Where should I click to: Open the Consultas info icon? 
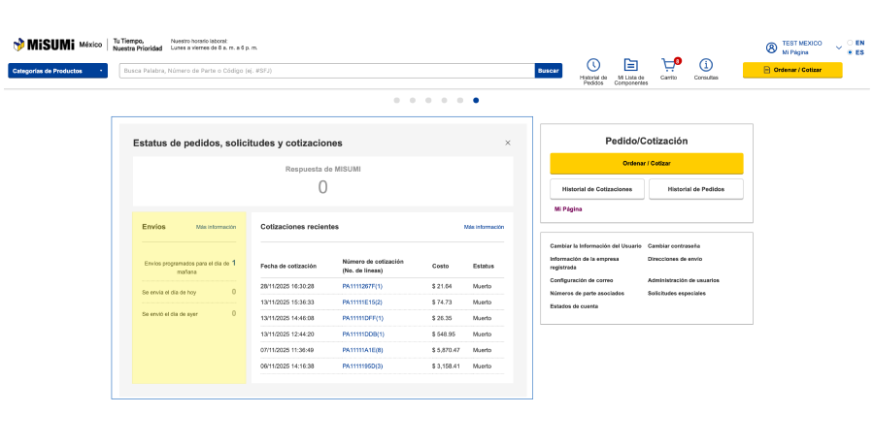[706, 65]
